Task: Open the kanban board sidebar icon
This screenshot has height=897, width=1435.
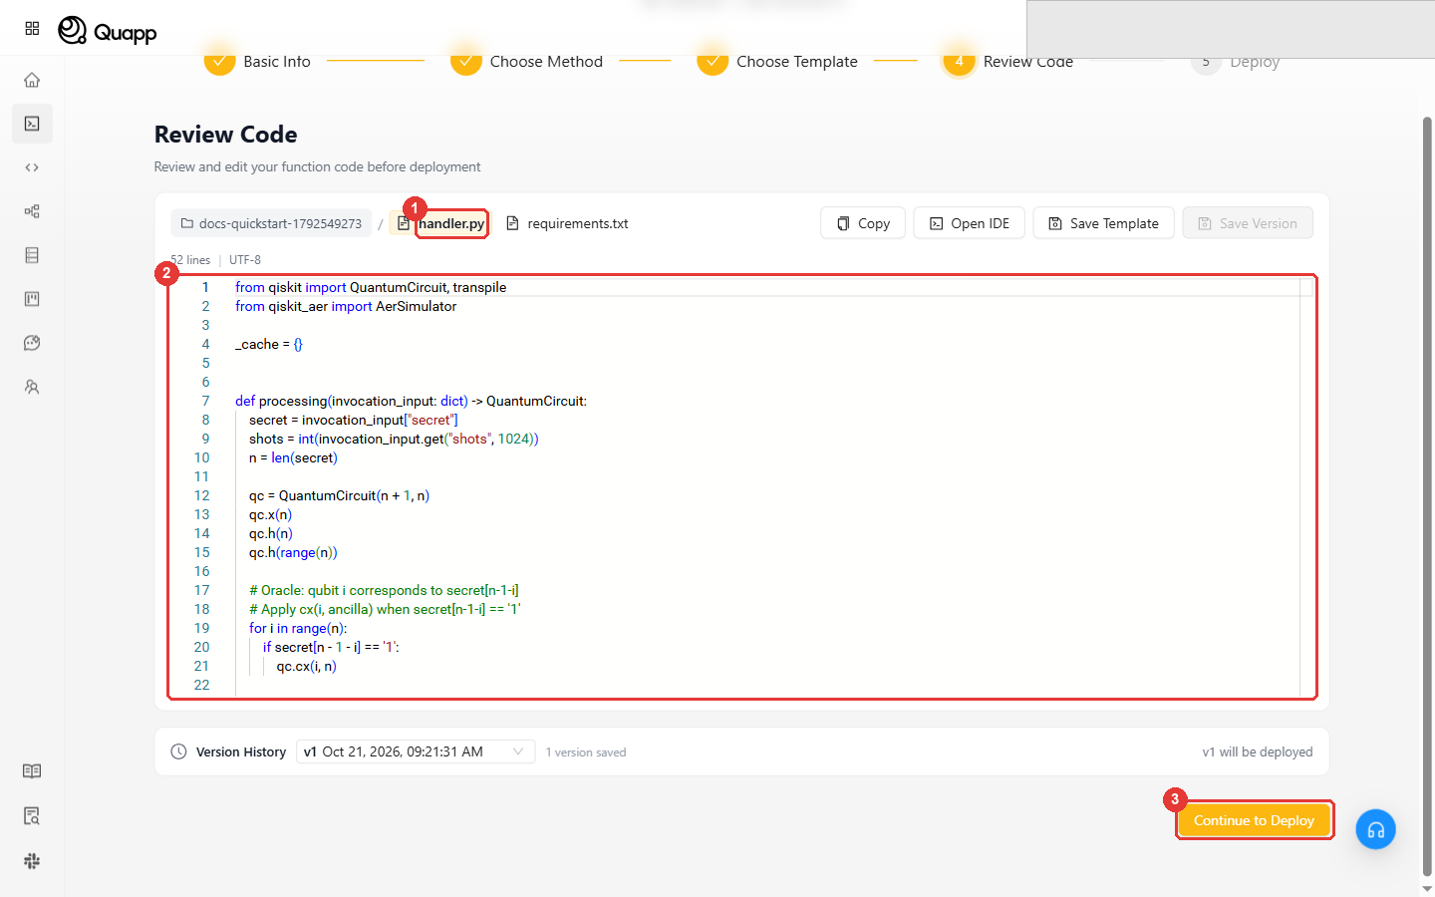Action: [x=32, y=299]
